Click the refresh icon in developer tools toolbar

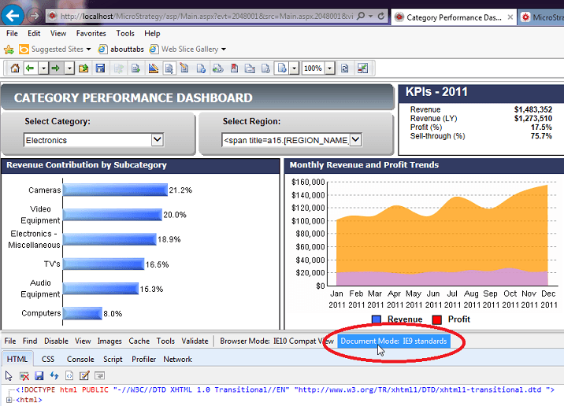(54, 375)
